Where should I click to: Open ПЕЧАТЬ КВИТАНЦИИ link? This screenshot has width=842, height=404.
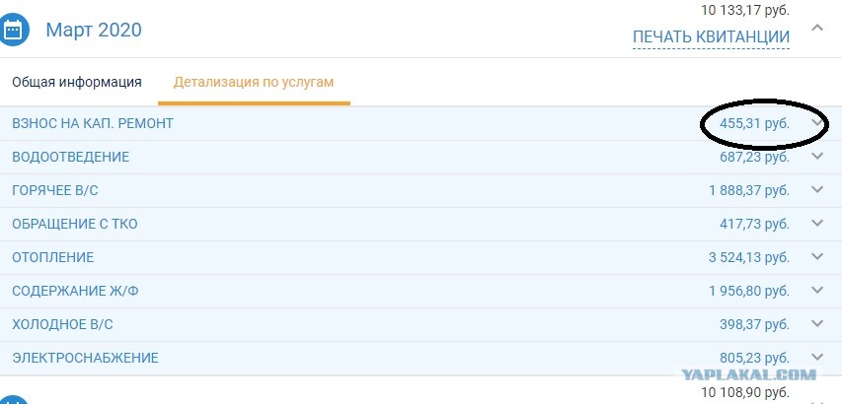711,37
